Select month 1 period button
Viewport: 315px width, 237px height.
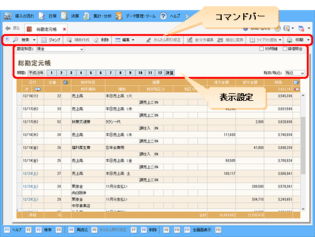click(x=52, y=73)
